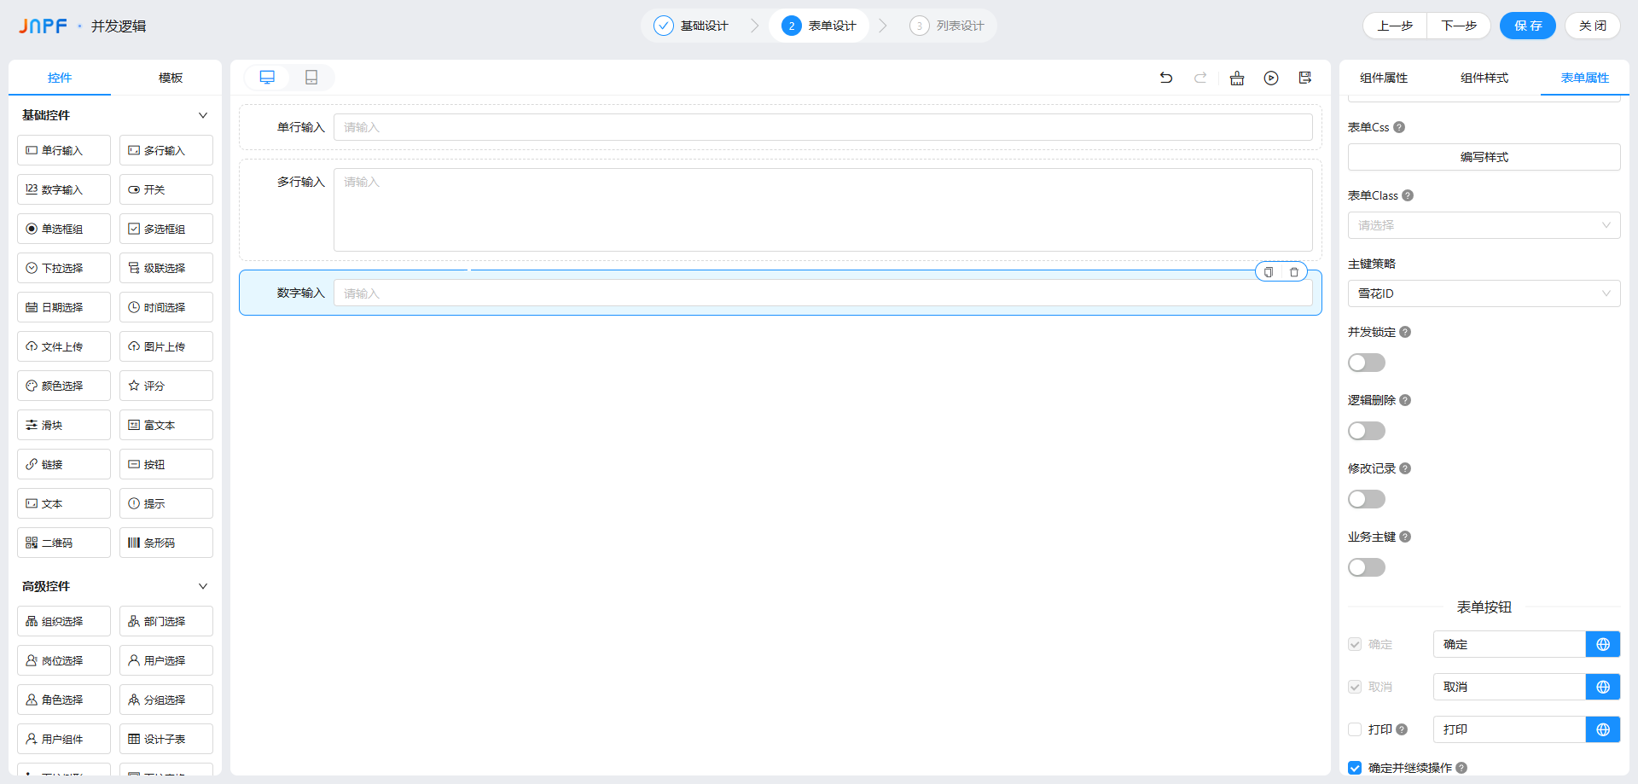Click the 编写样式 button

pos(1484,157)
